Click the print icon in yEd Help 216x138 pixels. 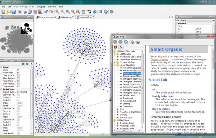[x=132, y=42]
